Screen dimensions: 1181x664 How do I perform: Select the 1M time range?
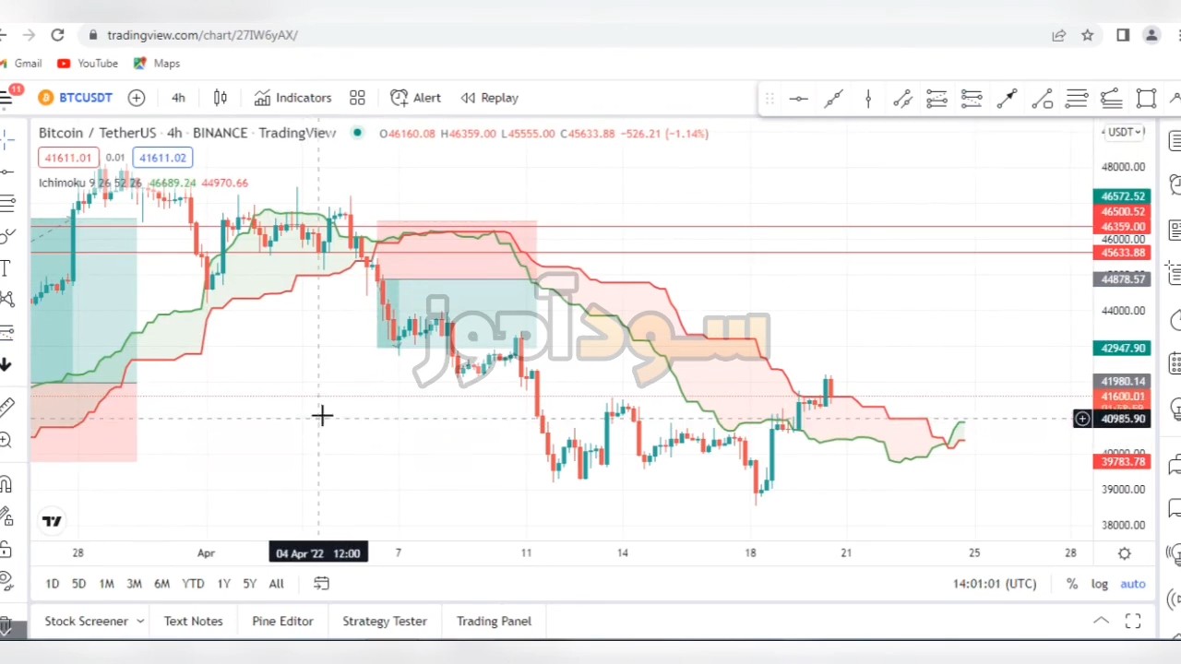(106, 584)
